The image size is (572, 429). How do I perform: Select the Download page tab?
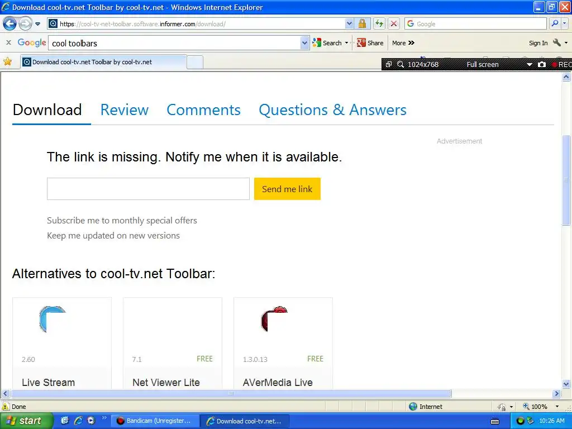47,110
